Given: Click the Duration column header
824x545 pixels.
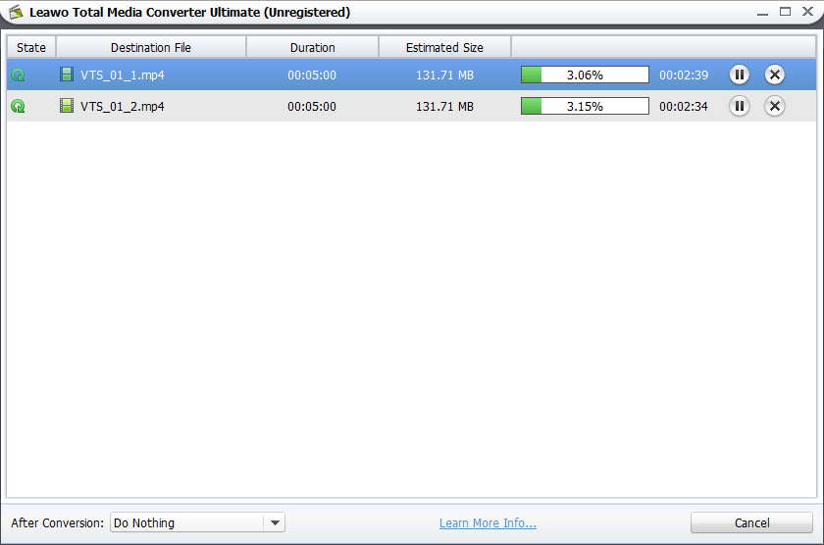Looking at the screenshot, I should pos(312,47).
